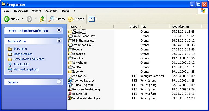
Task: Open the Favoriten menu
Action: 51,11
